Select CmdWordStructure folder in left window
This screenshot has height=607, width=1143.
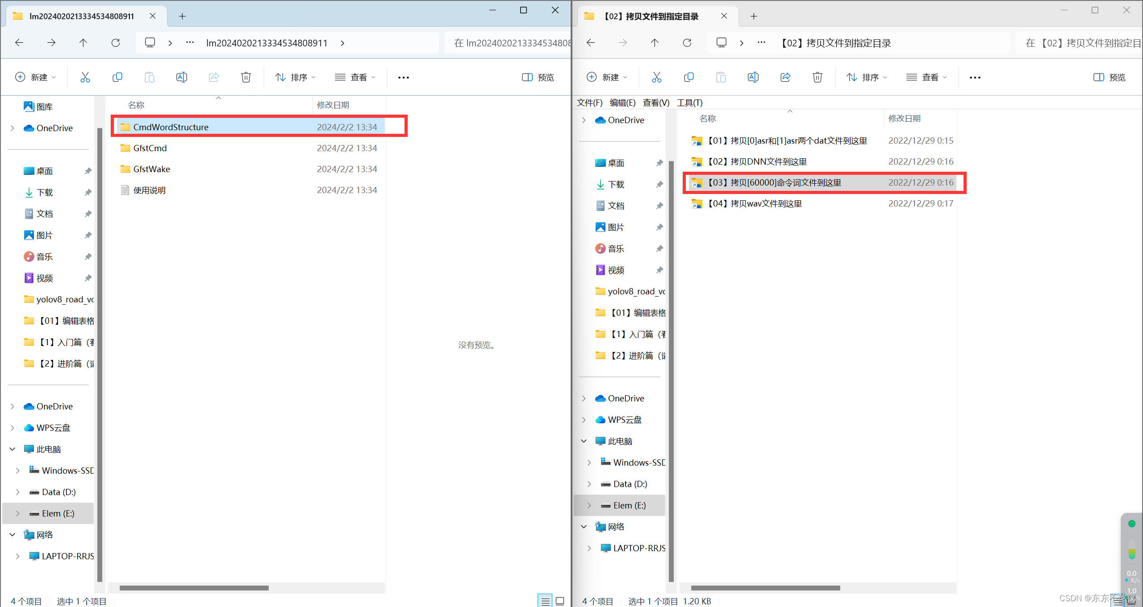pyautogui.click(x=251, y=127)
